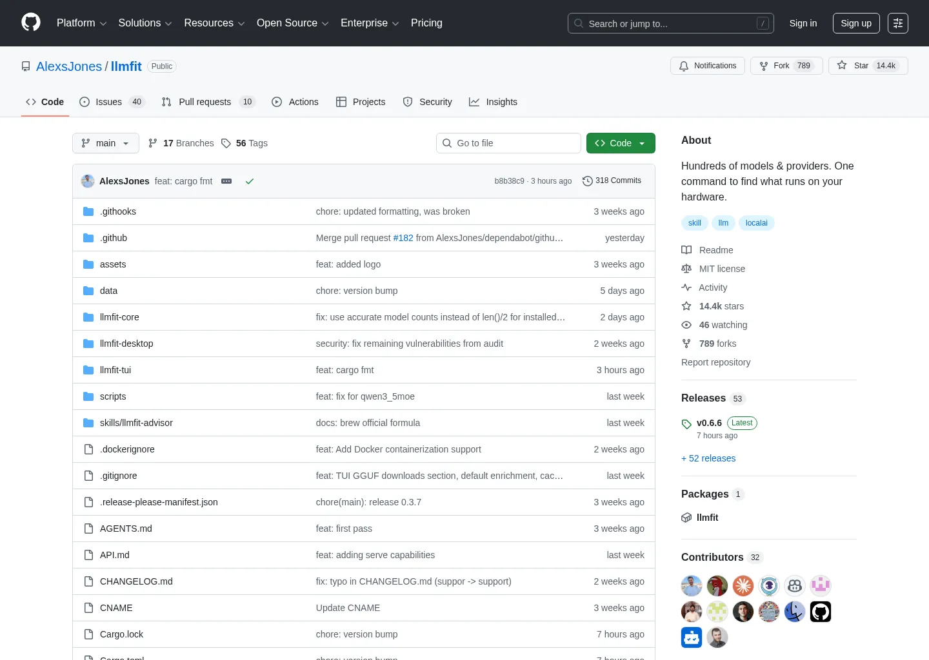The width and height of the screenshot is (929, 660).
Task: Open the llmfit package cube icon
Action: (x=686, y=517)
